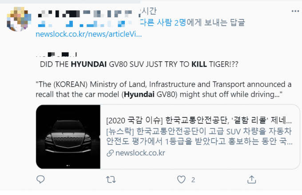Screen dimensions: 302x195
Task: Open the newslock.co.kr/news/articleVi... link
Action: click(x=88, y=34)
